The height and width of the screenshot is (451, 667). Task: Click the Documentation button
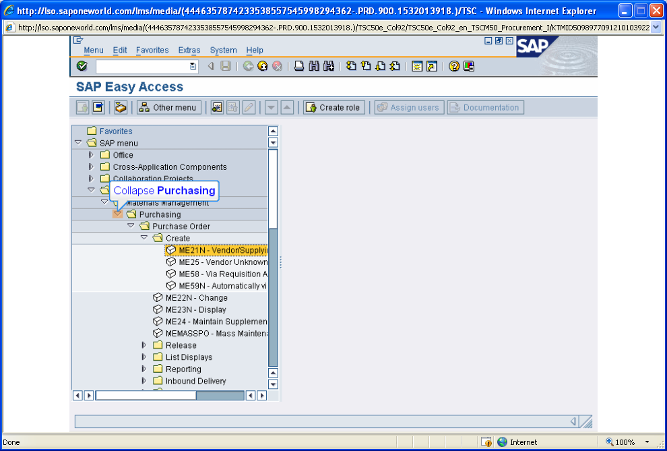tap(485, 108)
